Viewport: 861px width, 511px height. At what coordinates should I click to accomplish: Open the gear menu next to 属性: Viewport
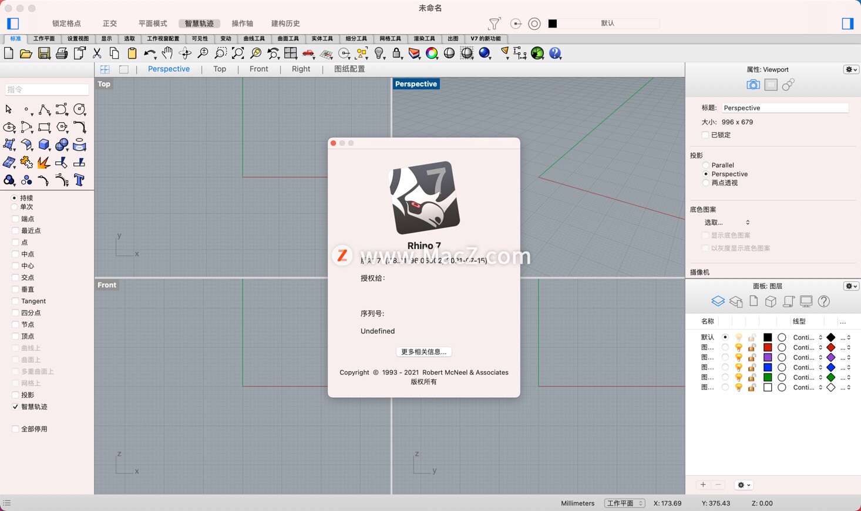pos(852,69)
